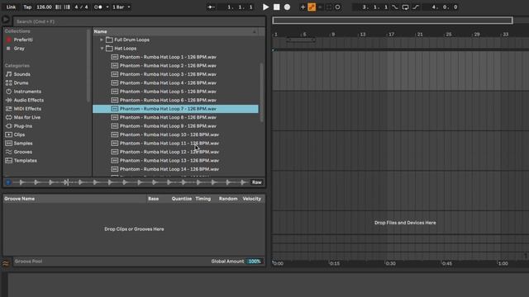Click the Velocity column header
529x297 pixels.
point(252,199)
